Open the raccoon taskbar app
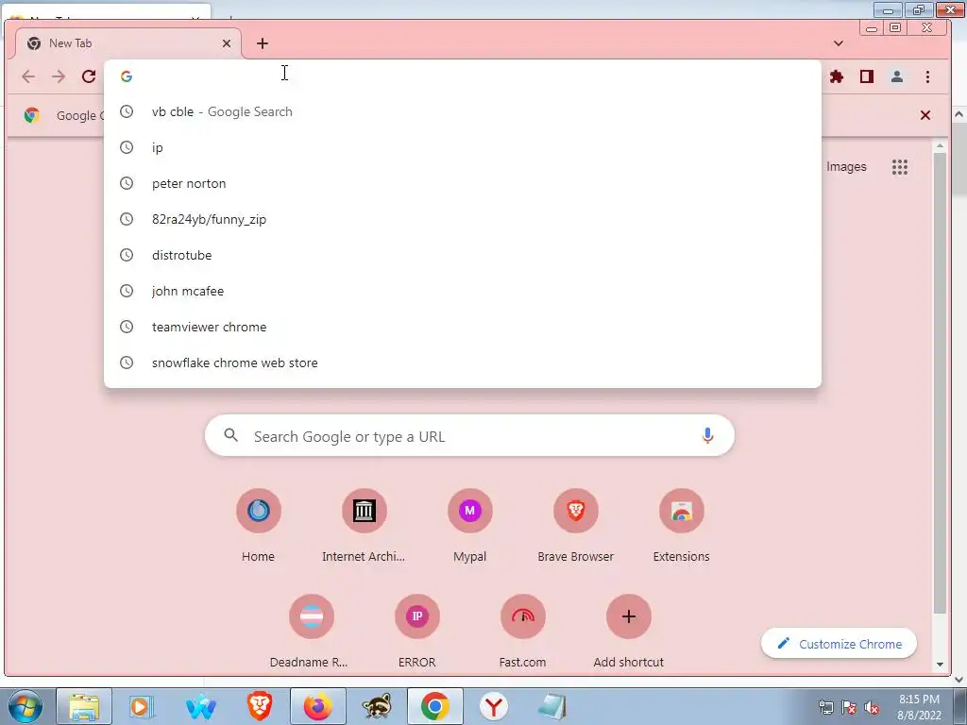 tap(377, 706)
